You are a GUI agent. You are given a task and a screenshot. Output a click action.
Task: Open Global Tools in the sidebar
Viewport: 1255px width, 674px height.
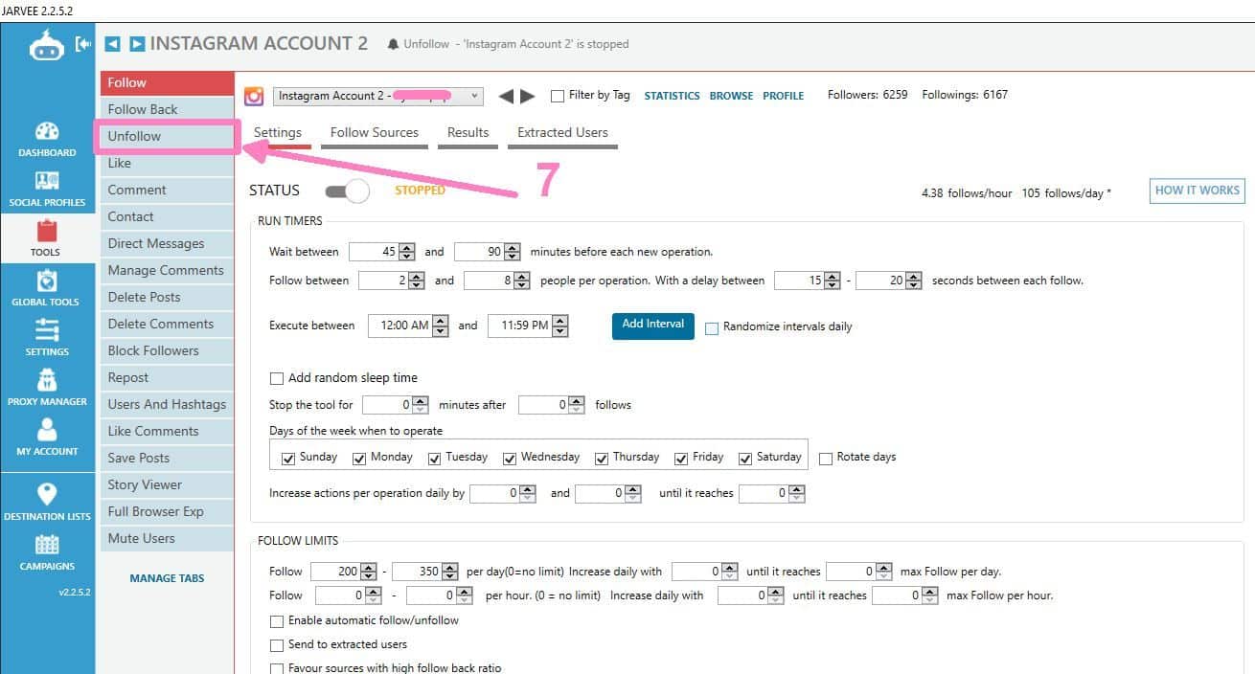pyautogui.click(x=46, y=289)
